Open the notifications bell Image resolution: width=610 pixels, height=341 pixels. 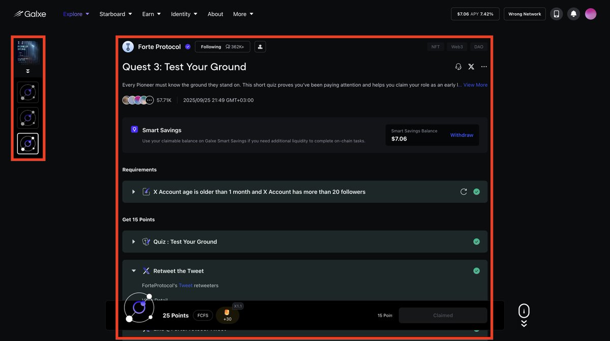573,14
